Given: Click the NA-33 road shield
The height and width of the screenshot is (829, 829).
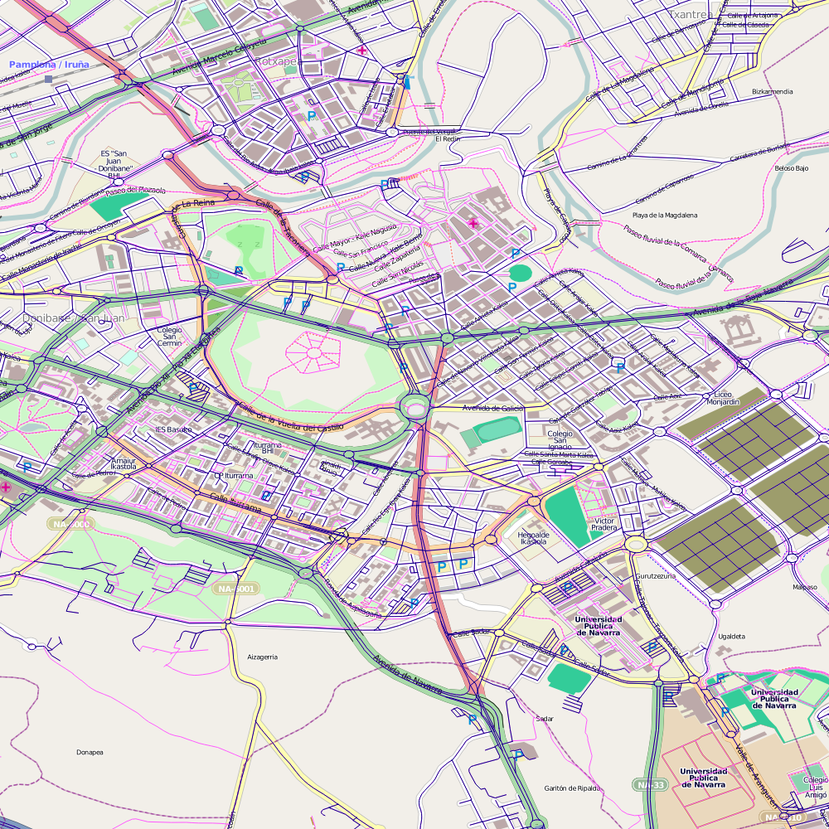Looking at the screenshot, I should click(x=651, y=783).
